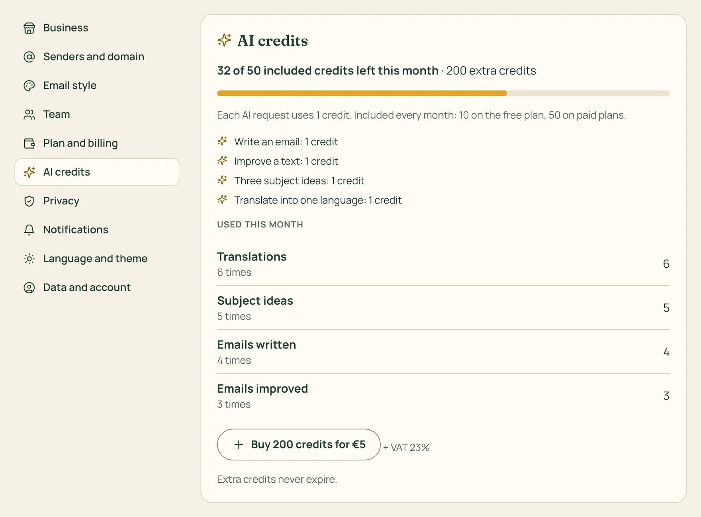Click the Emails written usage row title
The height and width of the screenshot is (517, 701).
tap(257, 345)
